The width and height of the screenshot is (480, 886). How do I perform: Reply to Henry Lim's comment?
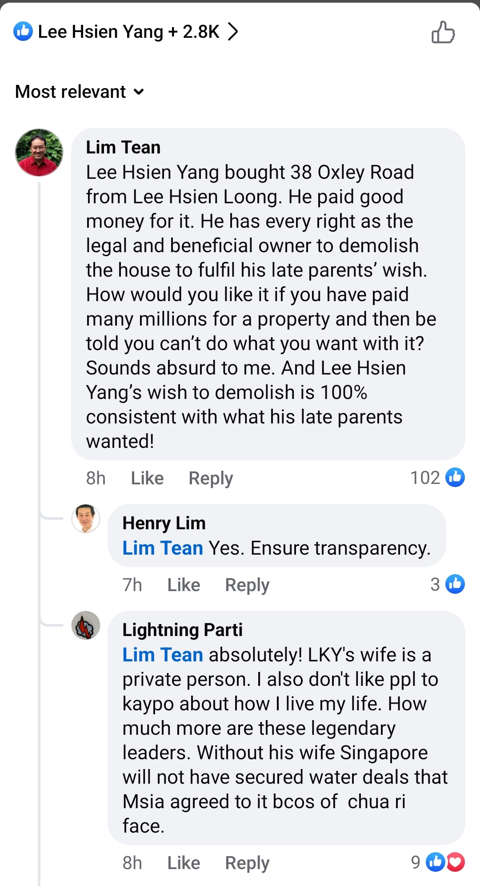click(247, 585)
